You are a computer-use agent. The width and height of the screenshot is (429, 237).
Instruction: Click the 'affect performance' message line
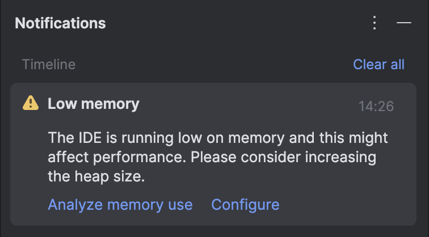(x=212, y=157)
